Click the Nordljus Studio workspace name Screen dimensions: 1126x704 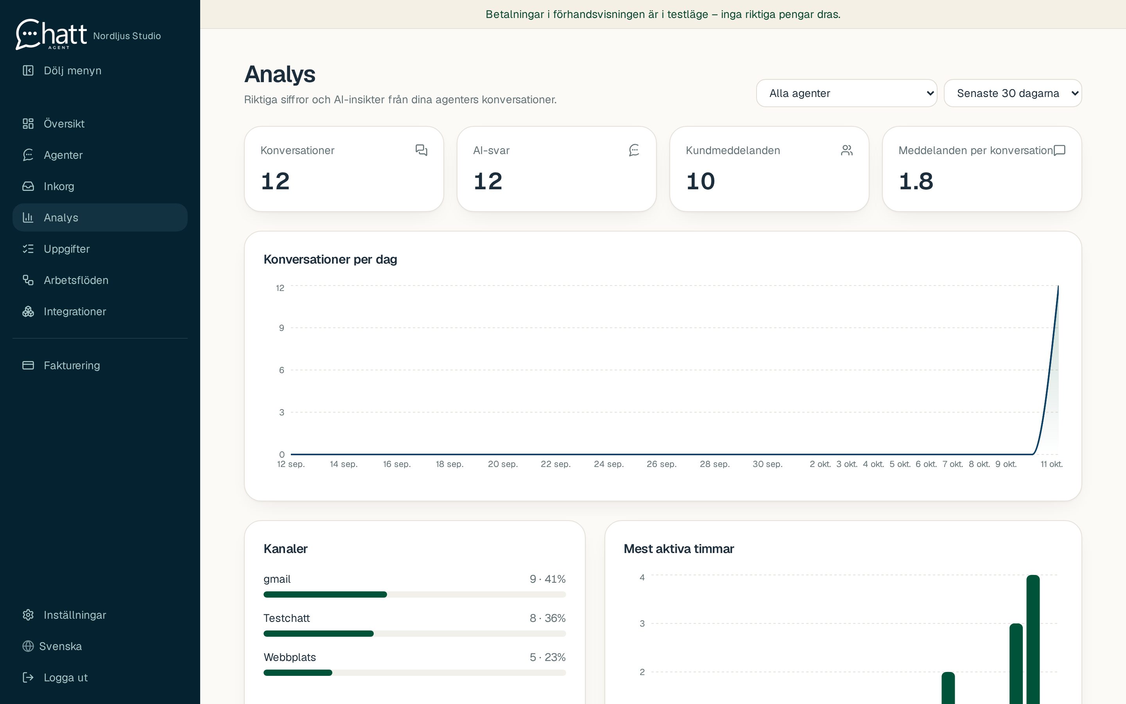click(127, 36)
